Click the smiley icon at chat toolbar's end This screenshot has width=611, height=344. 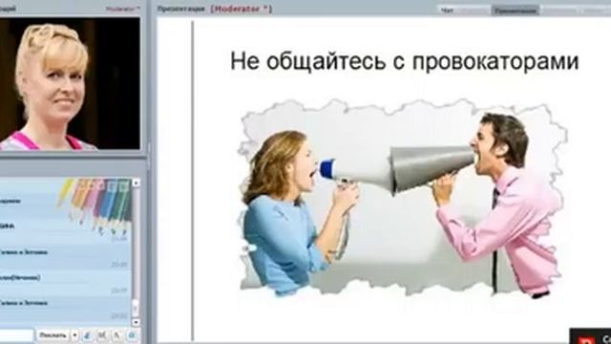pyautogui.click(x=132, y=335)
